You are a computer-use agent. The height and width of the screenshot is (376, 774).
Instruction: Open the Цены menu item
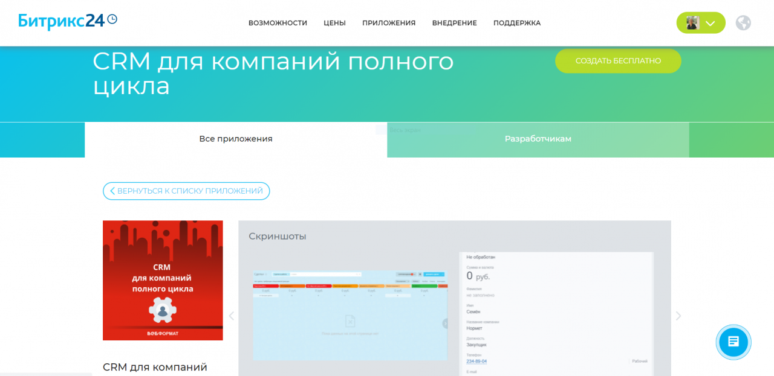[334, 23]
